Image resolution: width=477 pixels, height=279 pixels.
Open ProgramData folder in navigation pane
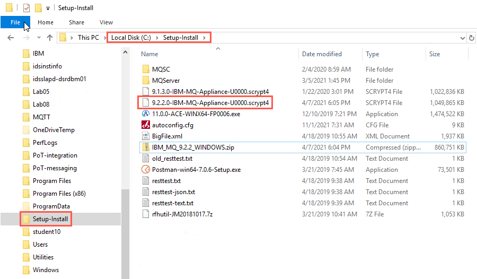pyautogui.click(x=46, y=206)
